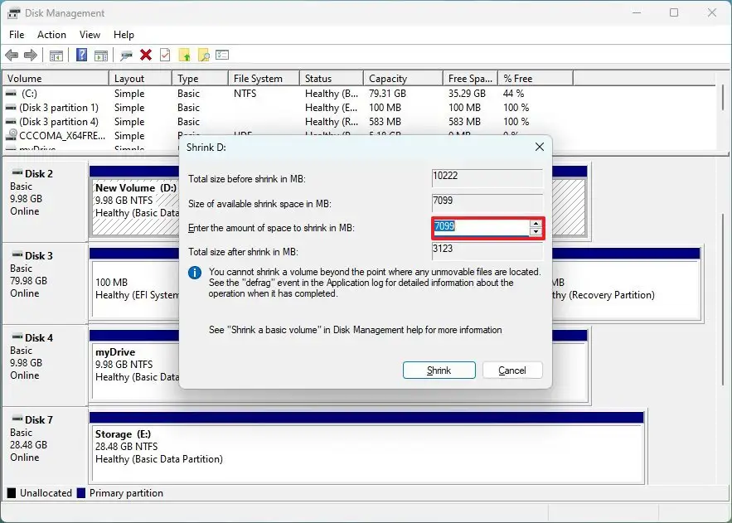Select the myDrive volume on Disk 4
Image resolution: width=732 pixels, height=523 pixels.
(x=134, y=365)
